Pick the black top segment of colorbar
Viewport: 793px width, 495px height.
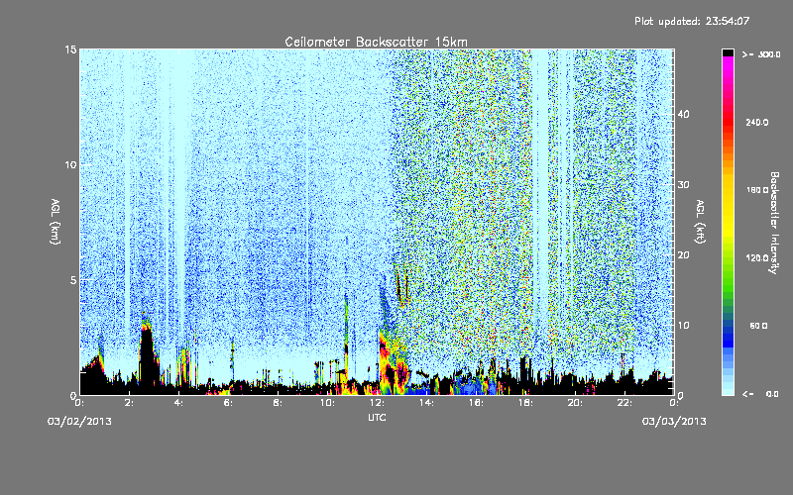(x=728, y=52)
